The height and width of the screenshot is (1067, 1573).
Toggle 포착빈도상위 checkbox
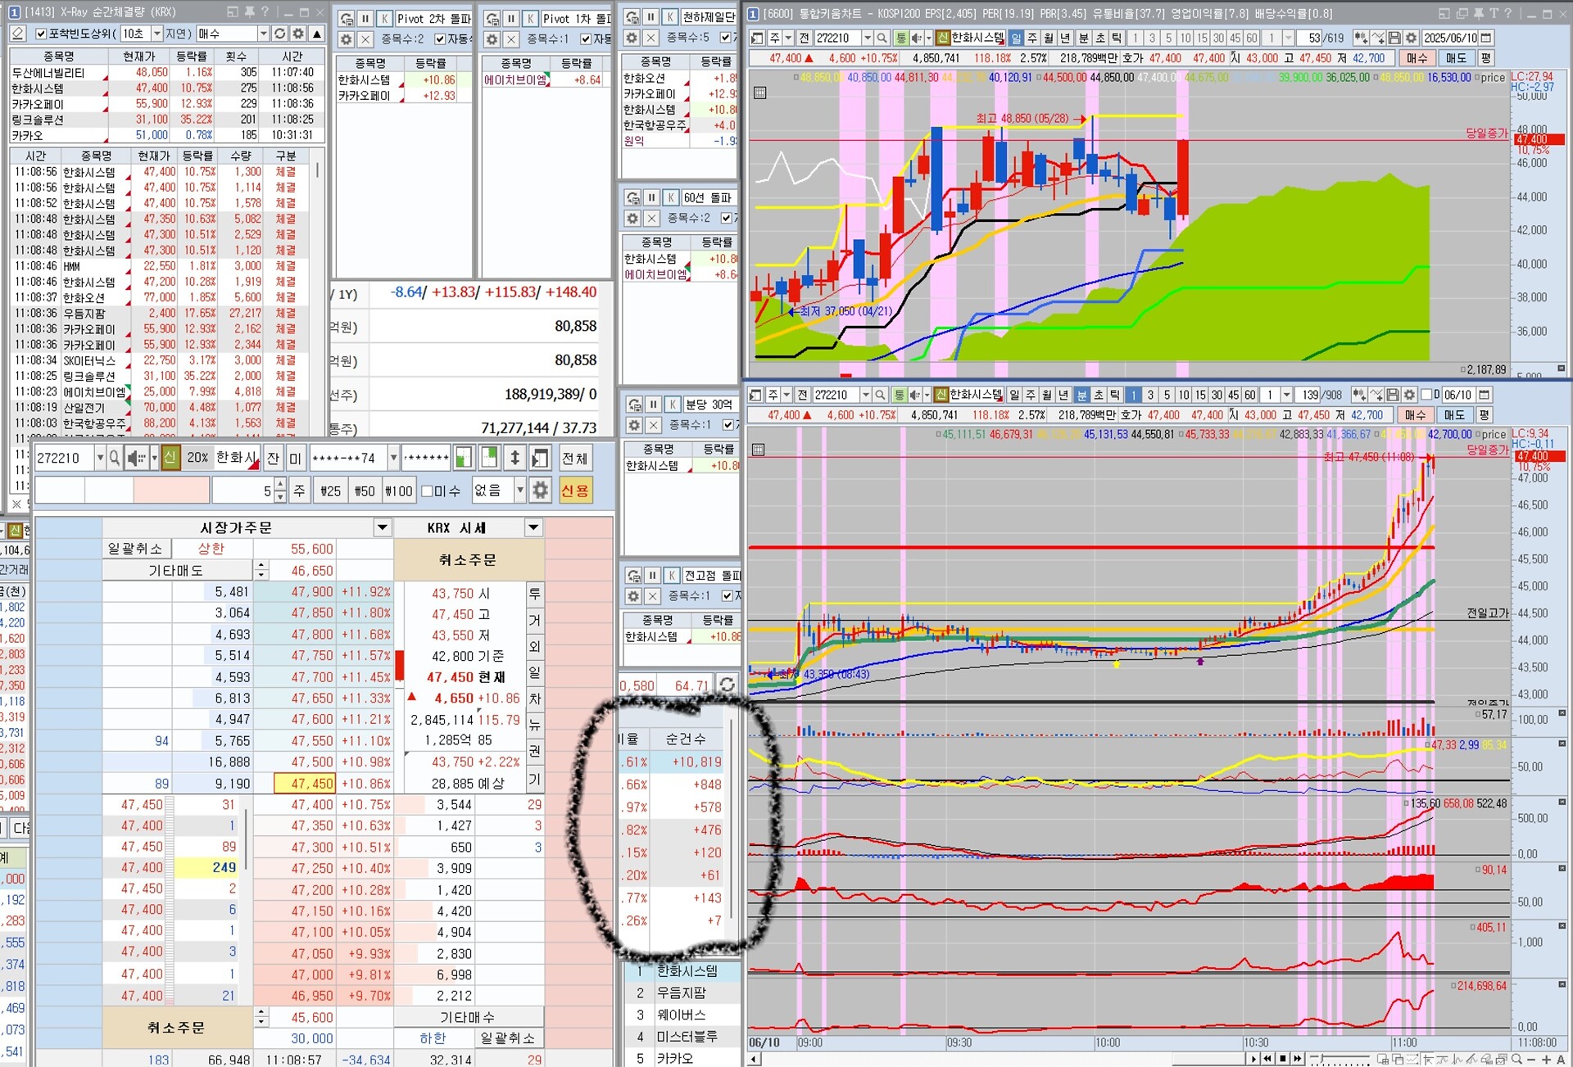pos(41,34)
